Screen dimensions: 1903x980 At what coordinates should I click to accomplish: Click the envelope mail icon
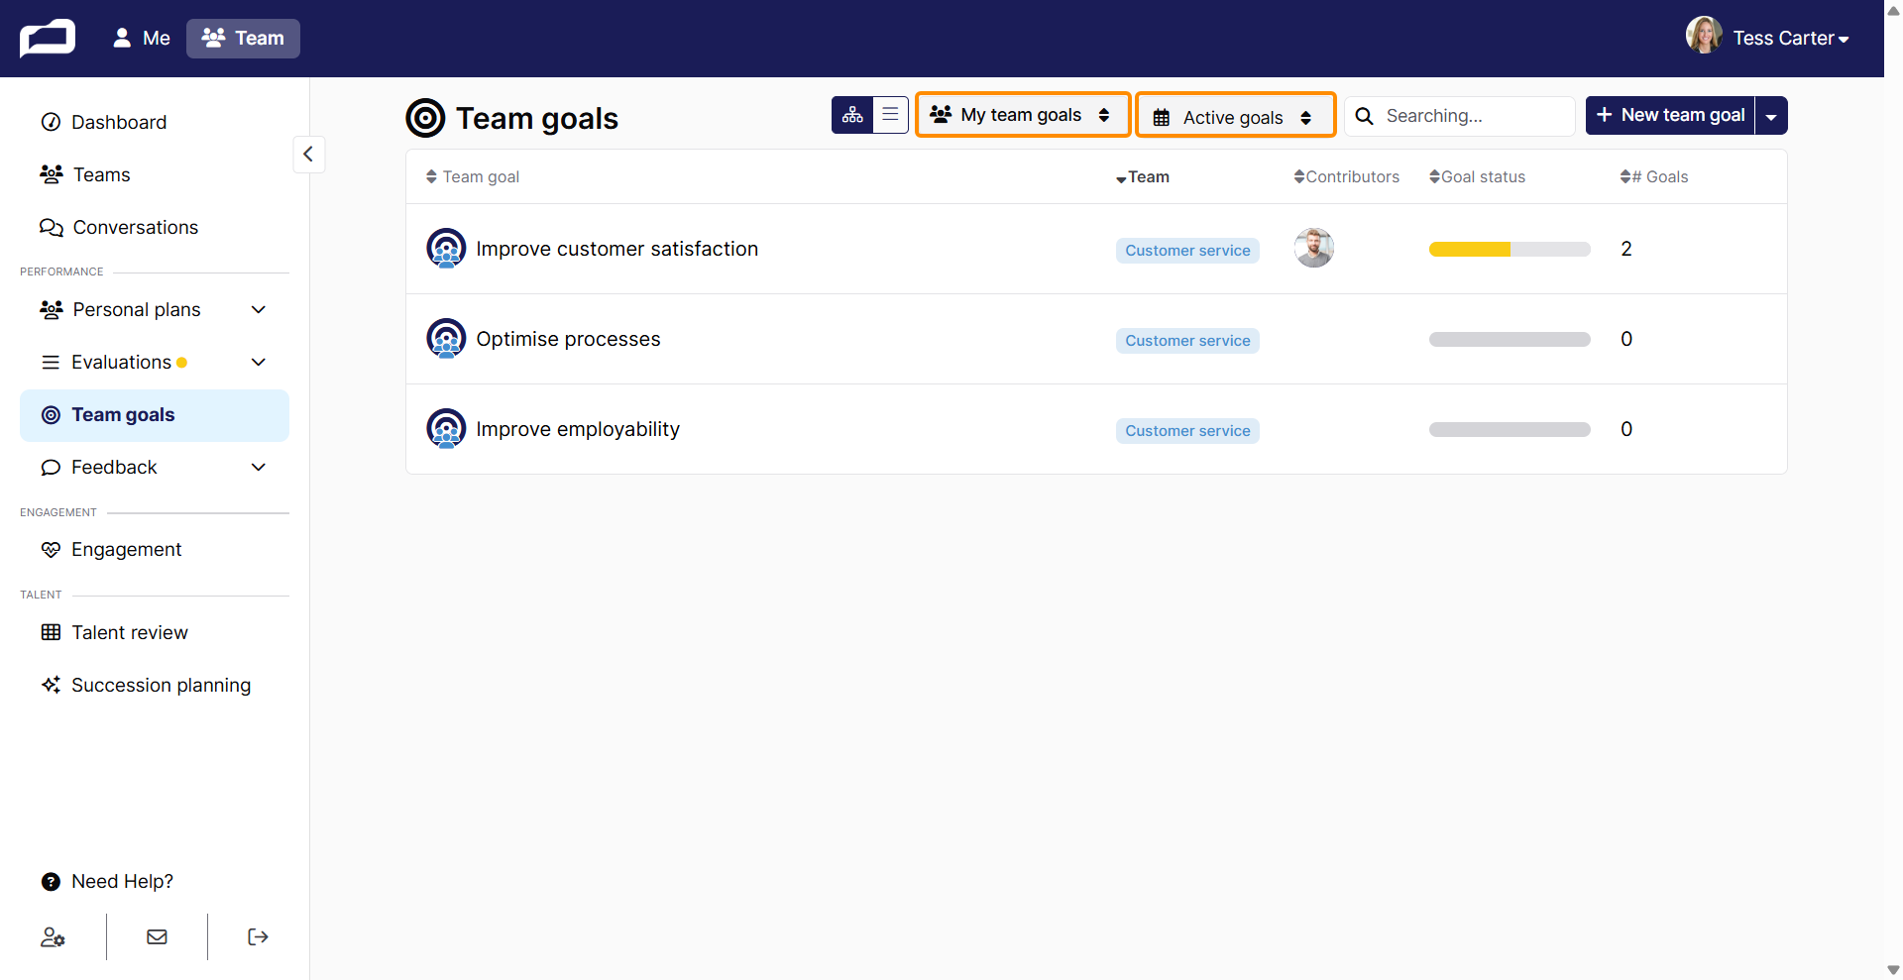point(157,936)
